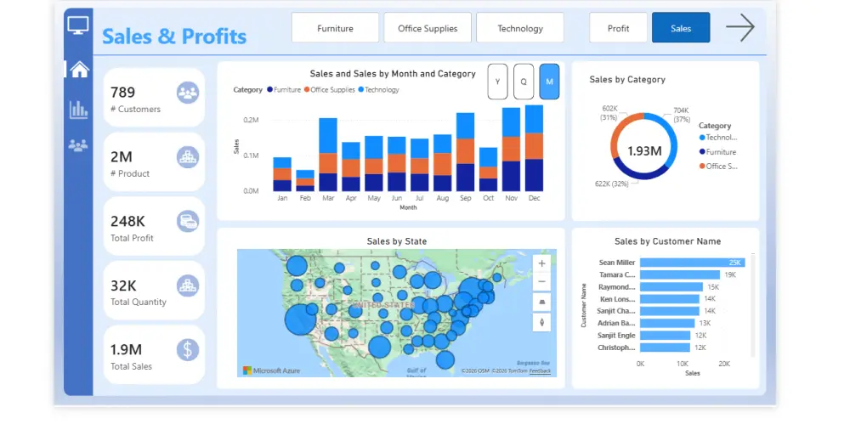The height and width of the screenshot is (441, 850).
Task: Zoom in on the Sales by State map
Action: [541, 263]
